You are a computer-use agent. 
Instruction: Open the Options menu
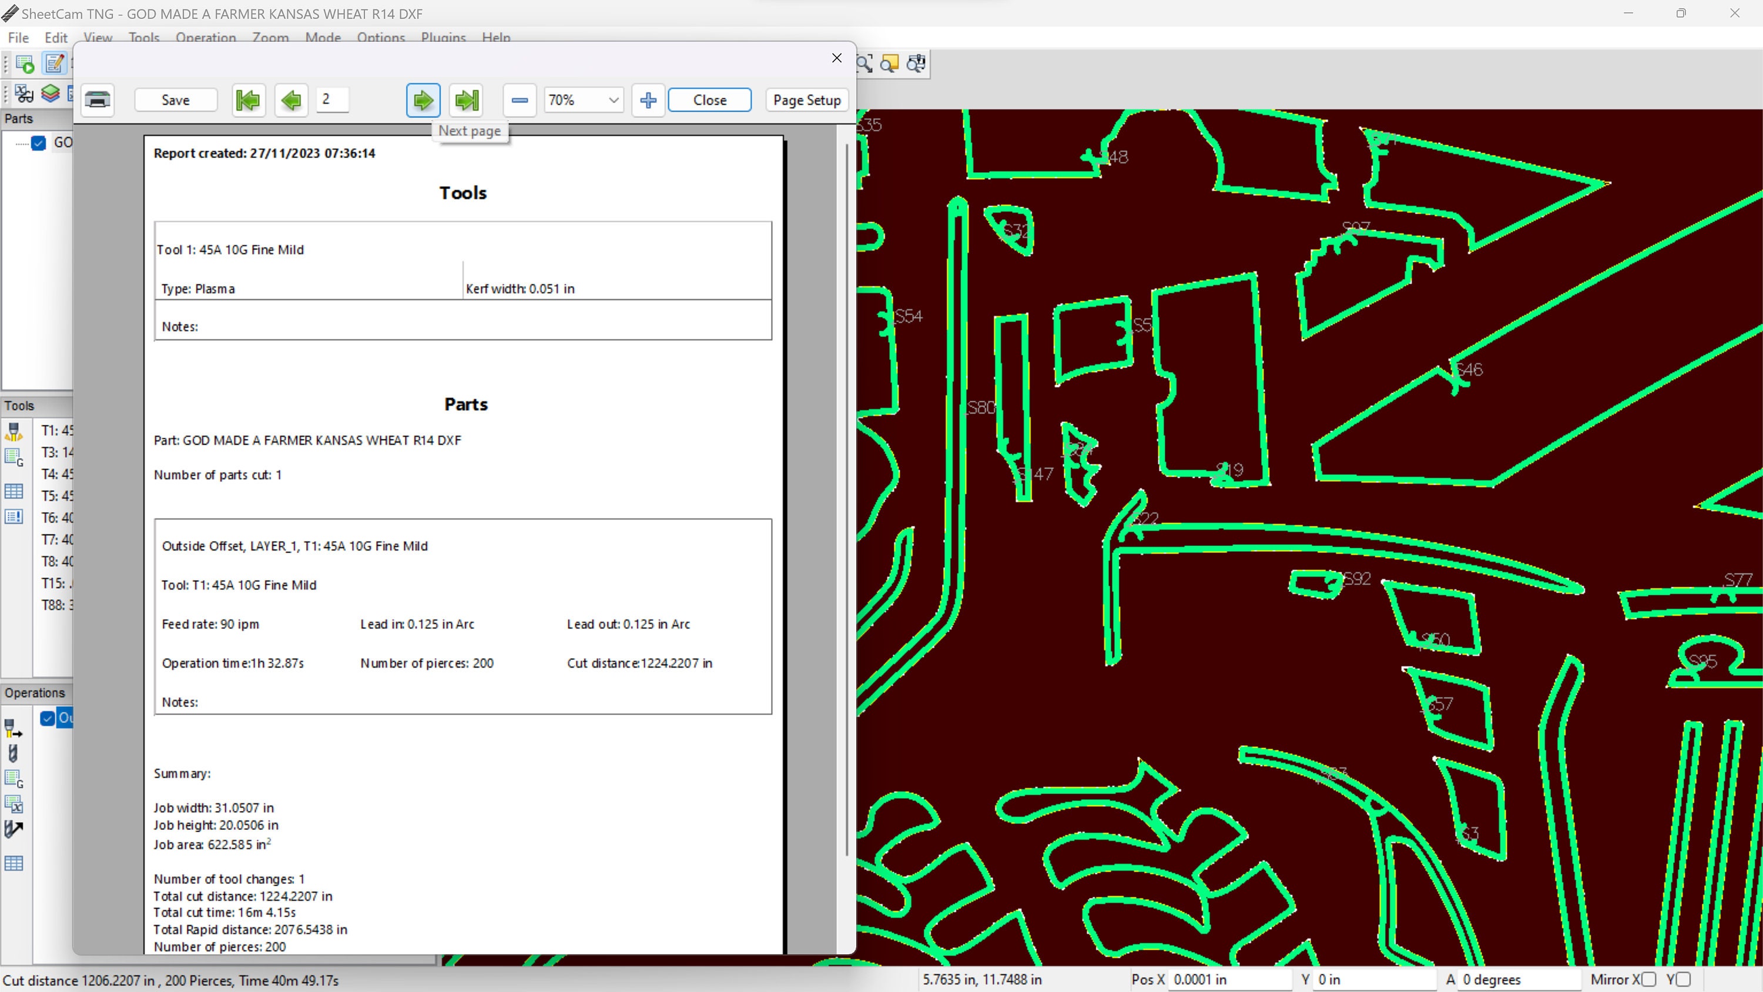click(381, 38)
